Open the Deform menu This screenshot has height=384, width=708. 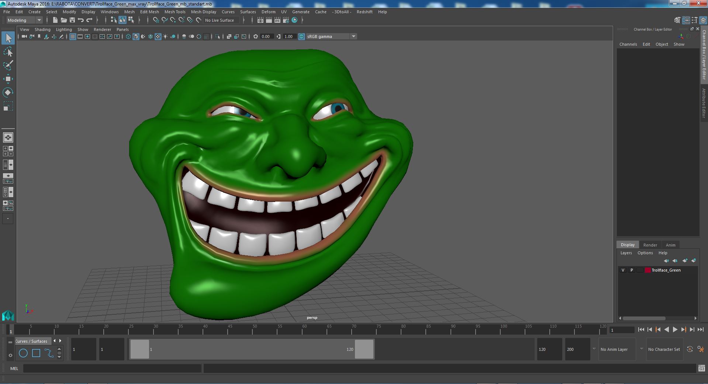(268, 12)
